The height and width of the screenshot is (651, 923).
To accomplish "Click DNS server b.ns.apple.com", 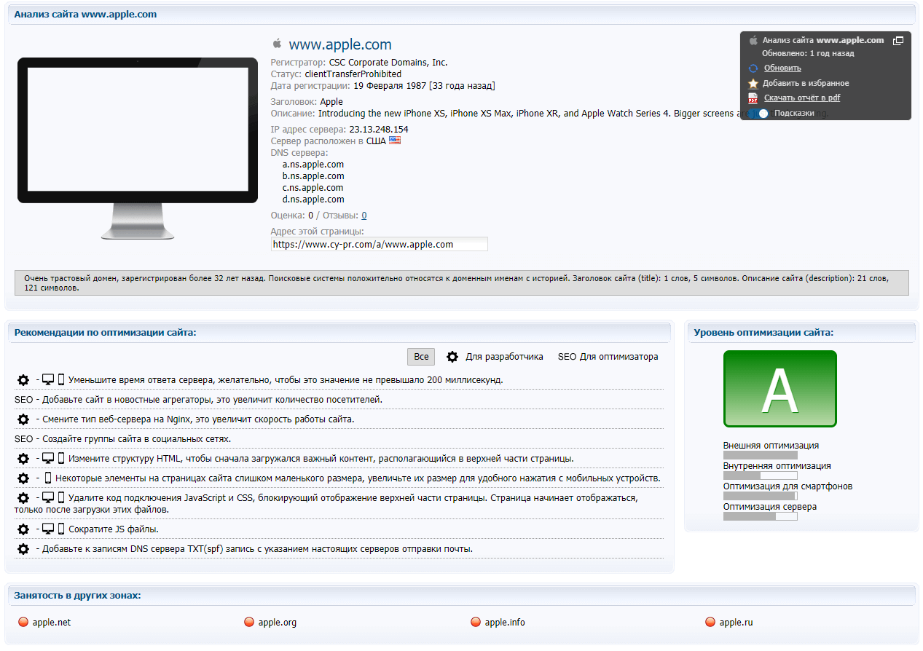I will [x=313, y=176].
